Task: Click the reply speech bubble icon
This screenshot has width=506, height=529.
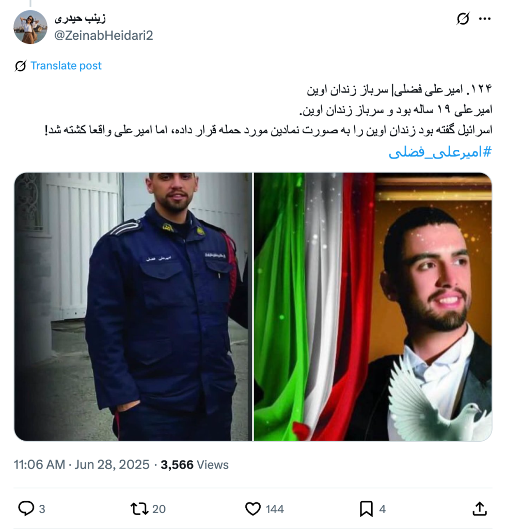Action: [26, 508]
